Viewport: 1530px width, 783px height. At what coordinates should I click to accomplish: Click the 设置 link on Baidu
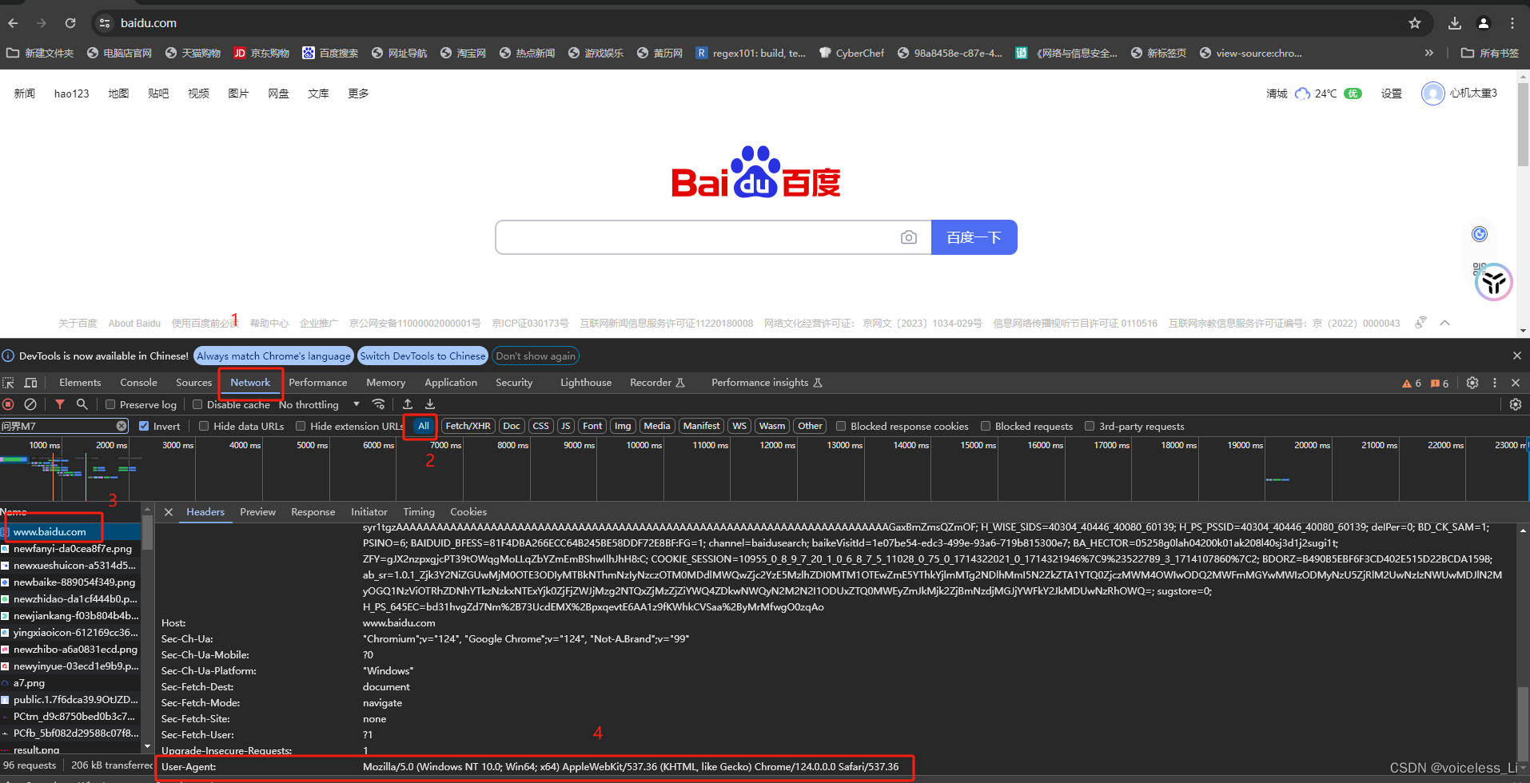pyautogui.click(x=1392, y=93)
